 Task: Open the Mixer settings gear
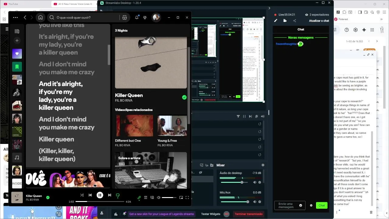(263, 165)
